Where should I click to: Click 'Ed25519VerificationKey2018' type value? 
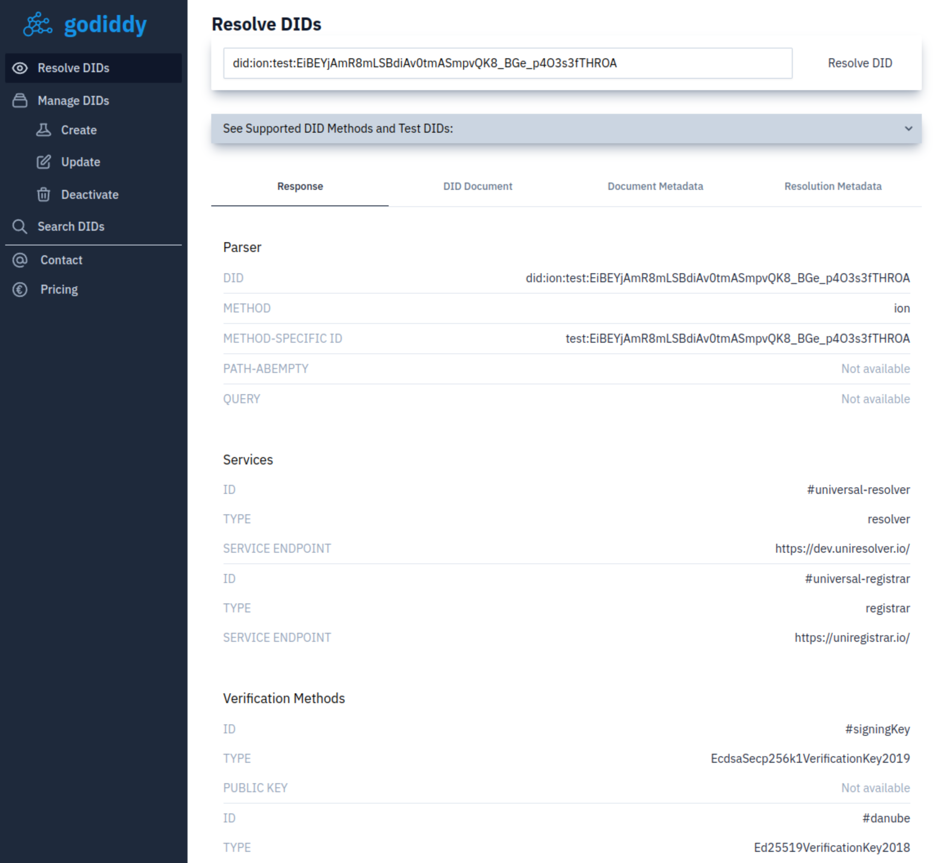pos(832,848)
